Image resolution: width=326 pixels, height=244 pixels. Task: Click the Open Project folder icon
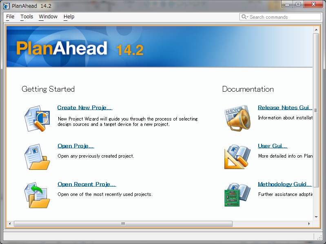point(37,157)
